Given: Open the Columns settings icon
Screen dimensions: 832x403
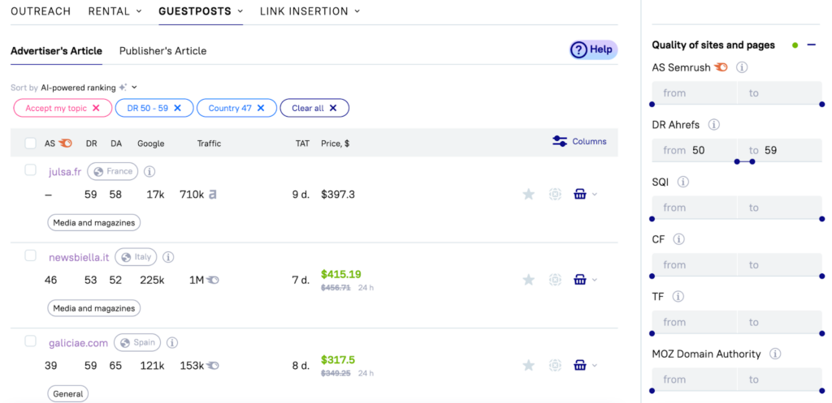Looking at the screenshot, I should 560,141.
